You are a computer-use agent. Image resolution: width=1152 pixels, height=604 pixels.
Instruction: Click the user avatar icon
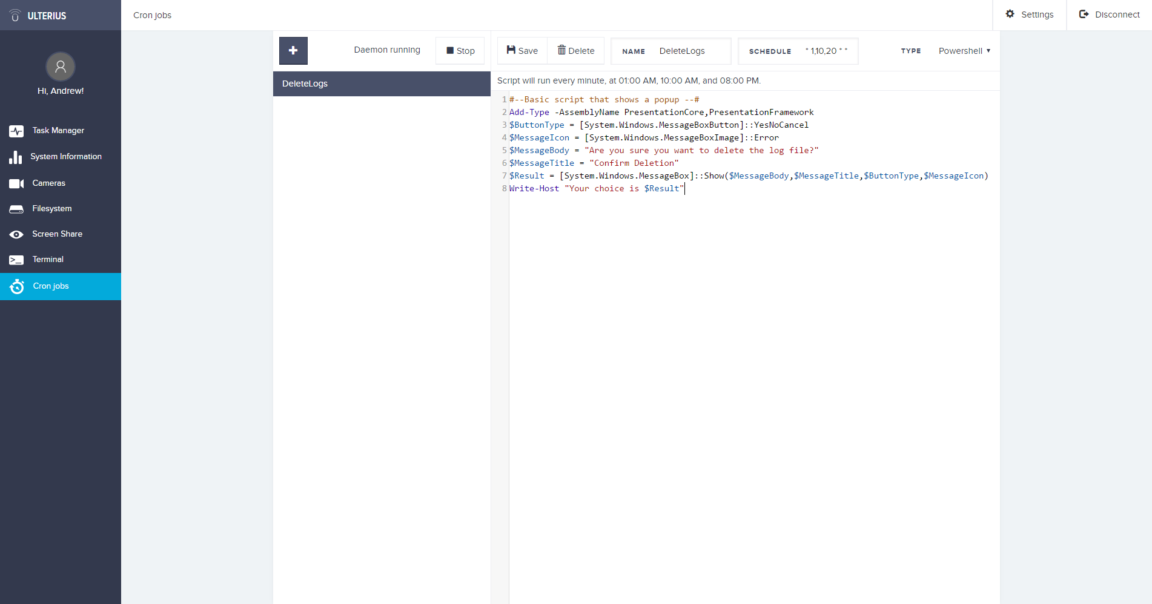61,67
